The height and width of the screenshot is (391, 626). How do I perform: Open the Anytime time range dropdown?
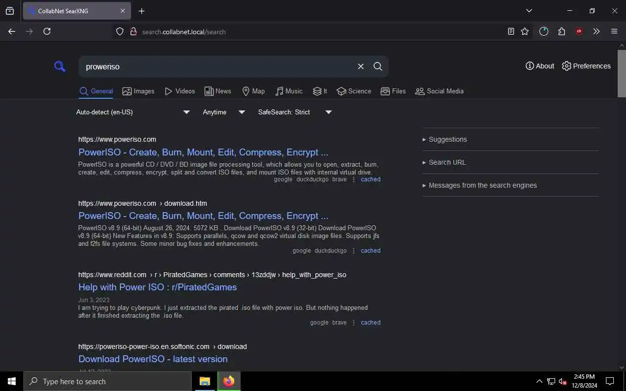tap(224, 112)
